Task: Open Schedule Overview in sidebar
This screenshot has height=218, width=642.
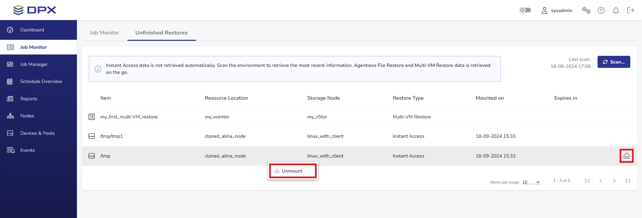Action: tap(41, 81)
